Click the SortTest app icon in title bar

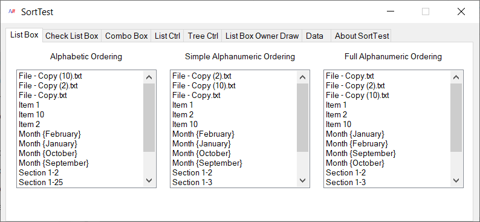(12, 11)
